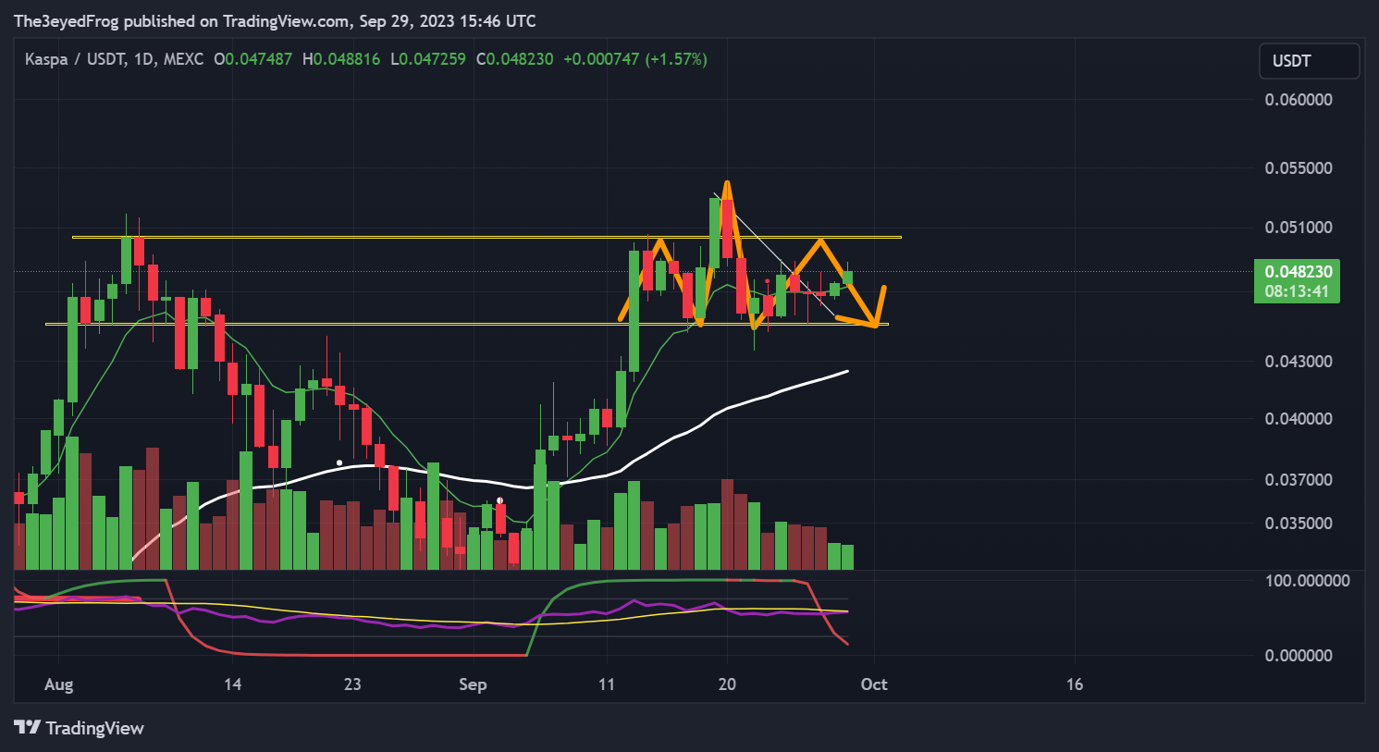The image size is (1379, 752).
Task: Click the 14 date on the time axis
Action: click(x=232, y=684)
